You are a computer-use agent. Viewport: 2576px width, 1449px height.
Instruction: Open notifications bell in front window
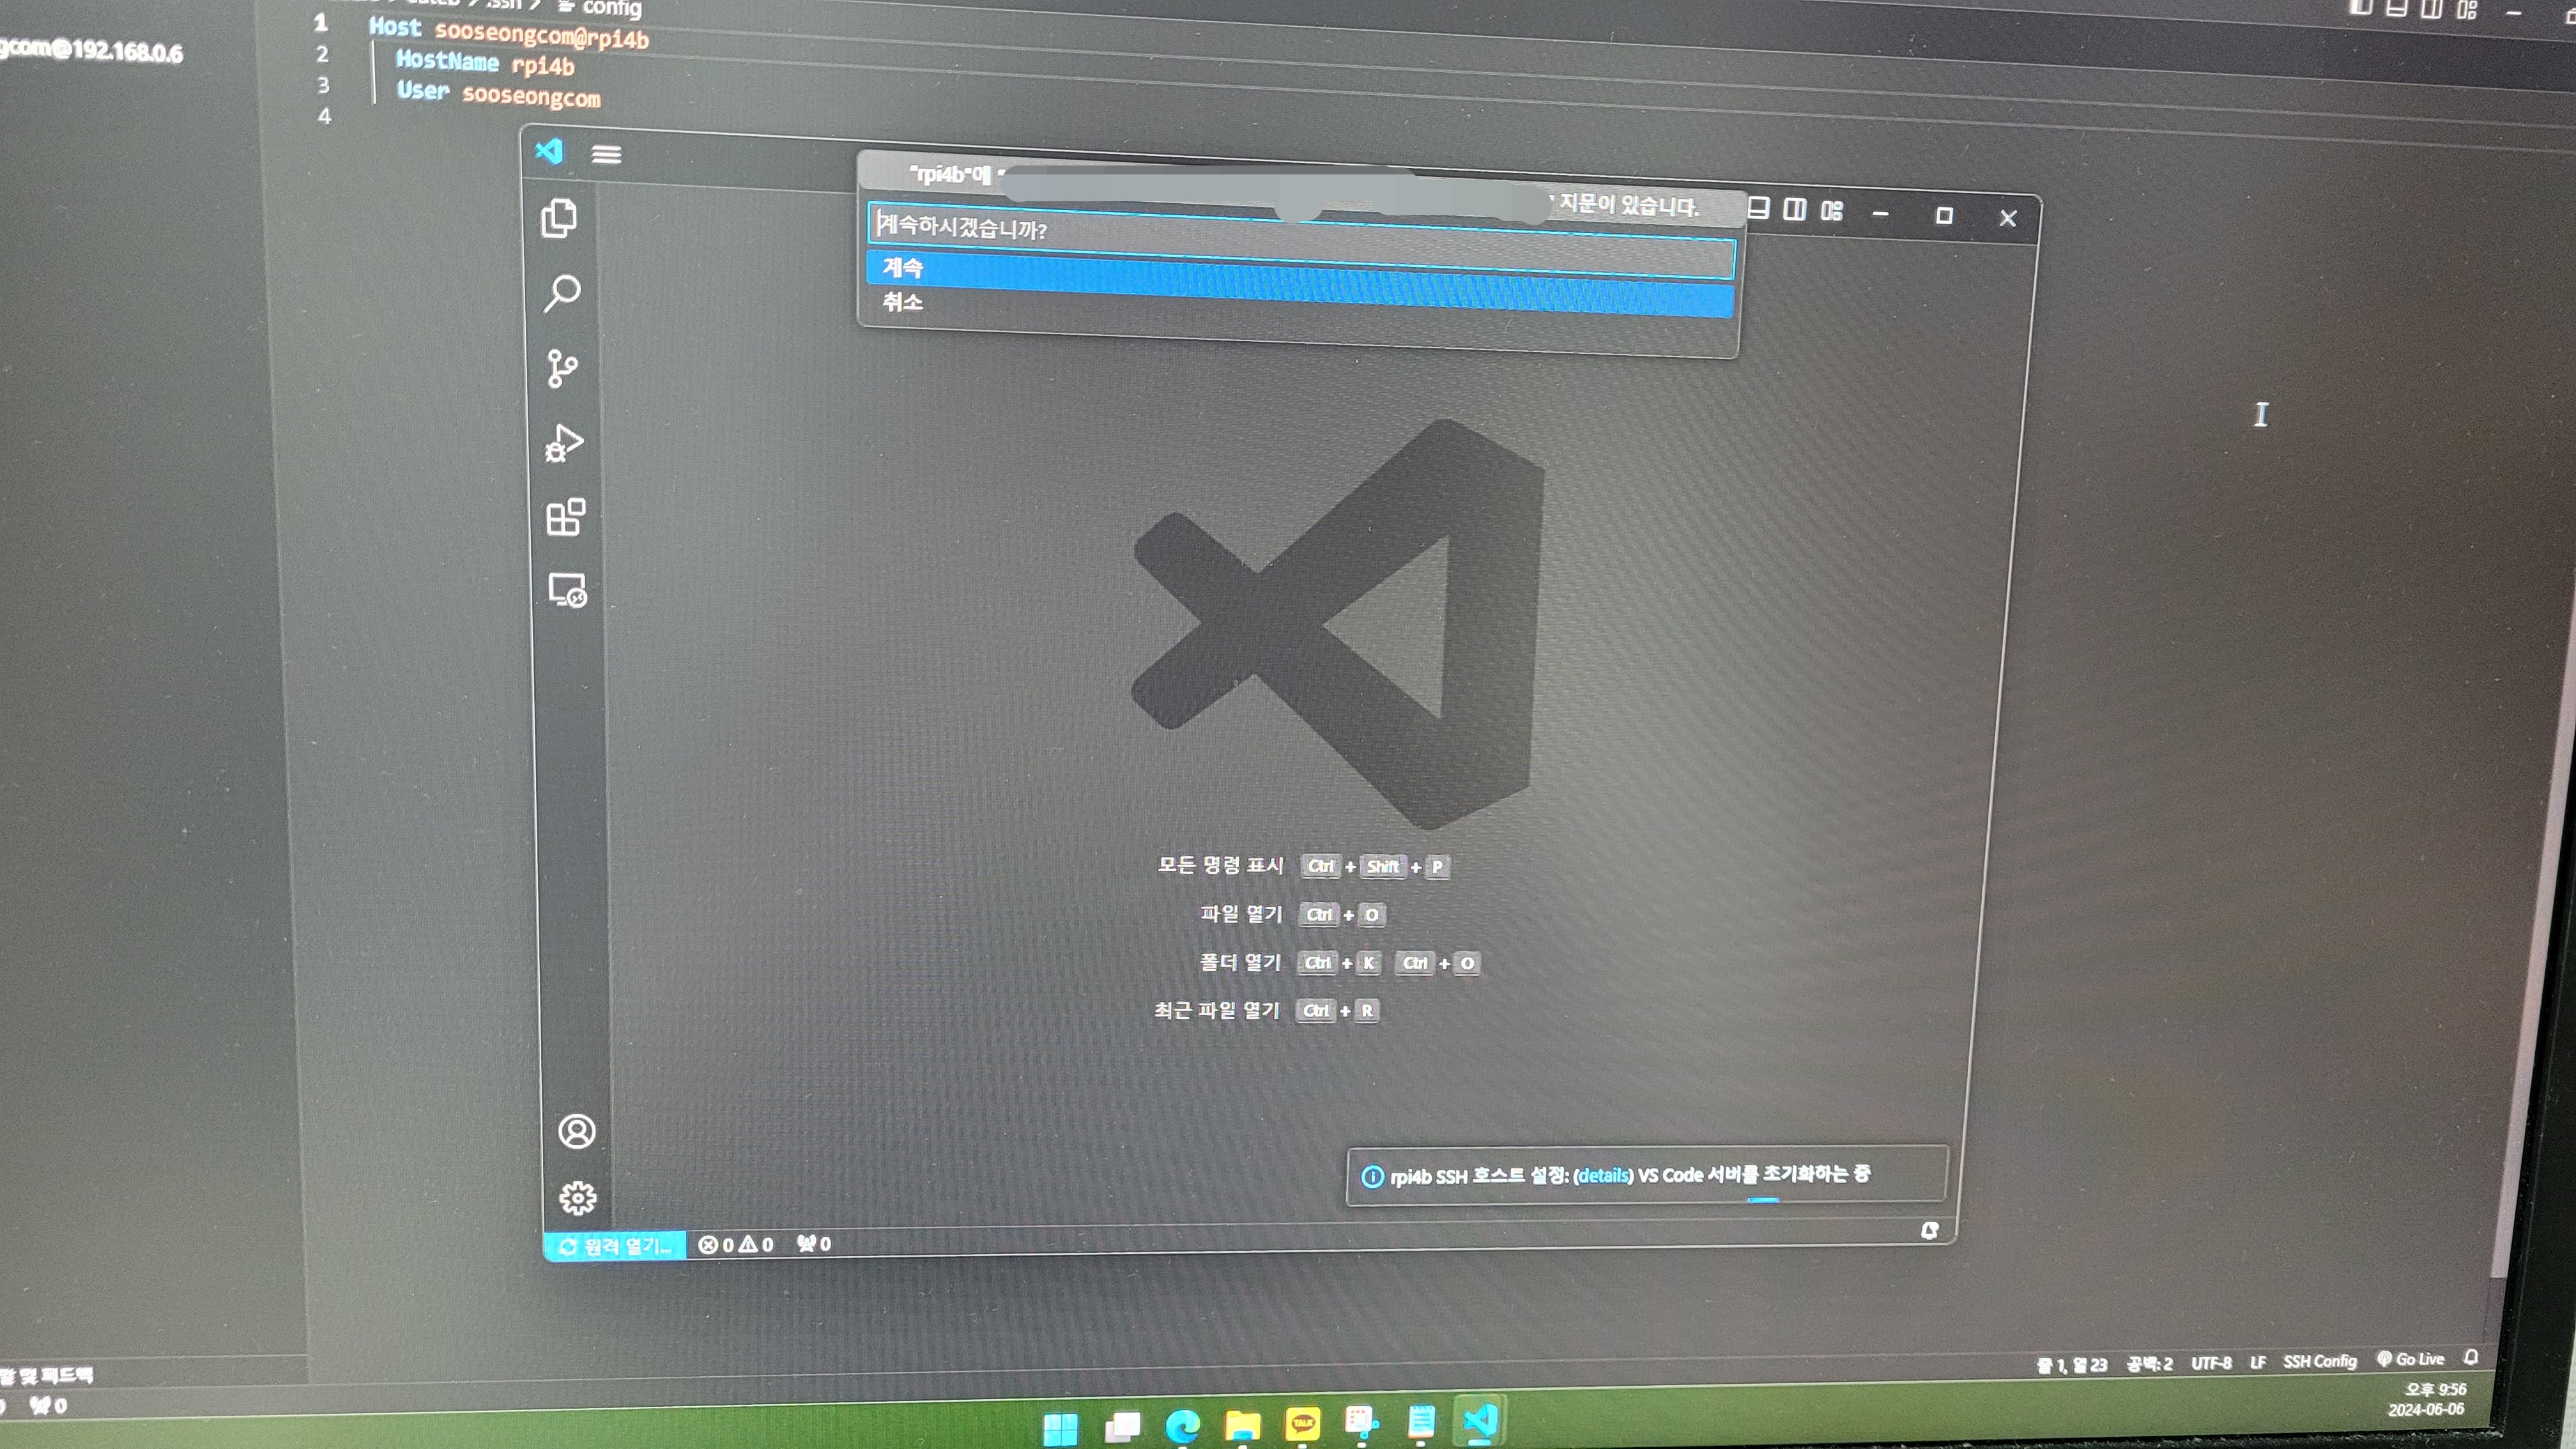coord(1929,1231)
